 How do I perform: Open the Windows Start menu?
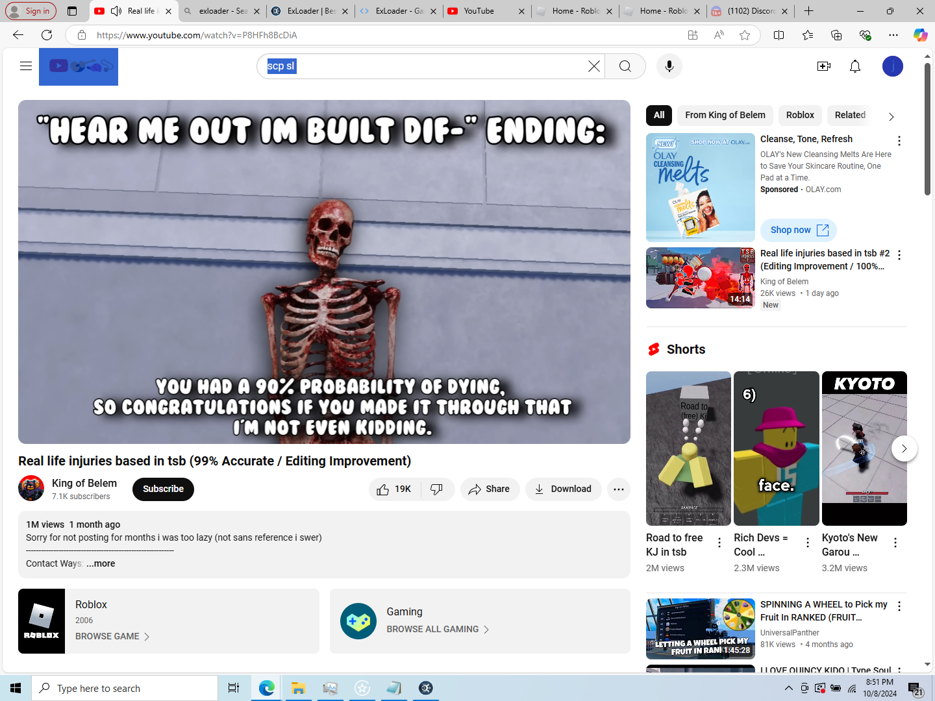pos(16,688)
